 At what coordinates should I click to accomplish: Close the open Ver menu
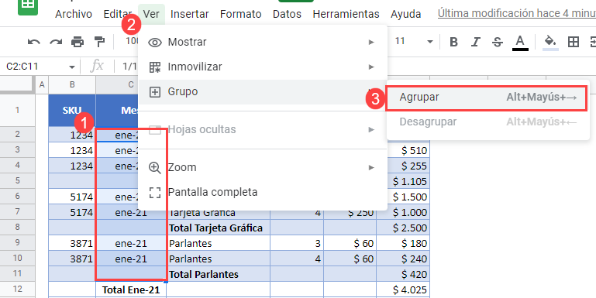151,15
